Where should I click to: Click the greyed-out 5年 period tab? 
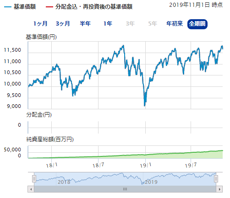pyautogui.click(x=153, y=24)
